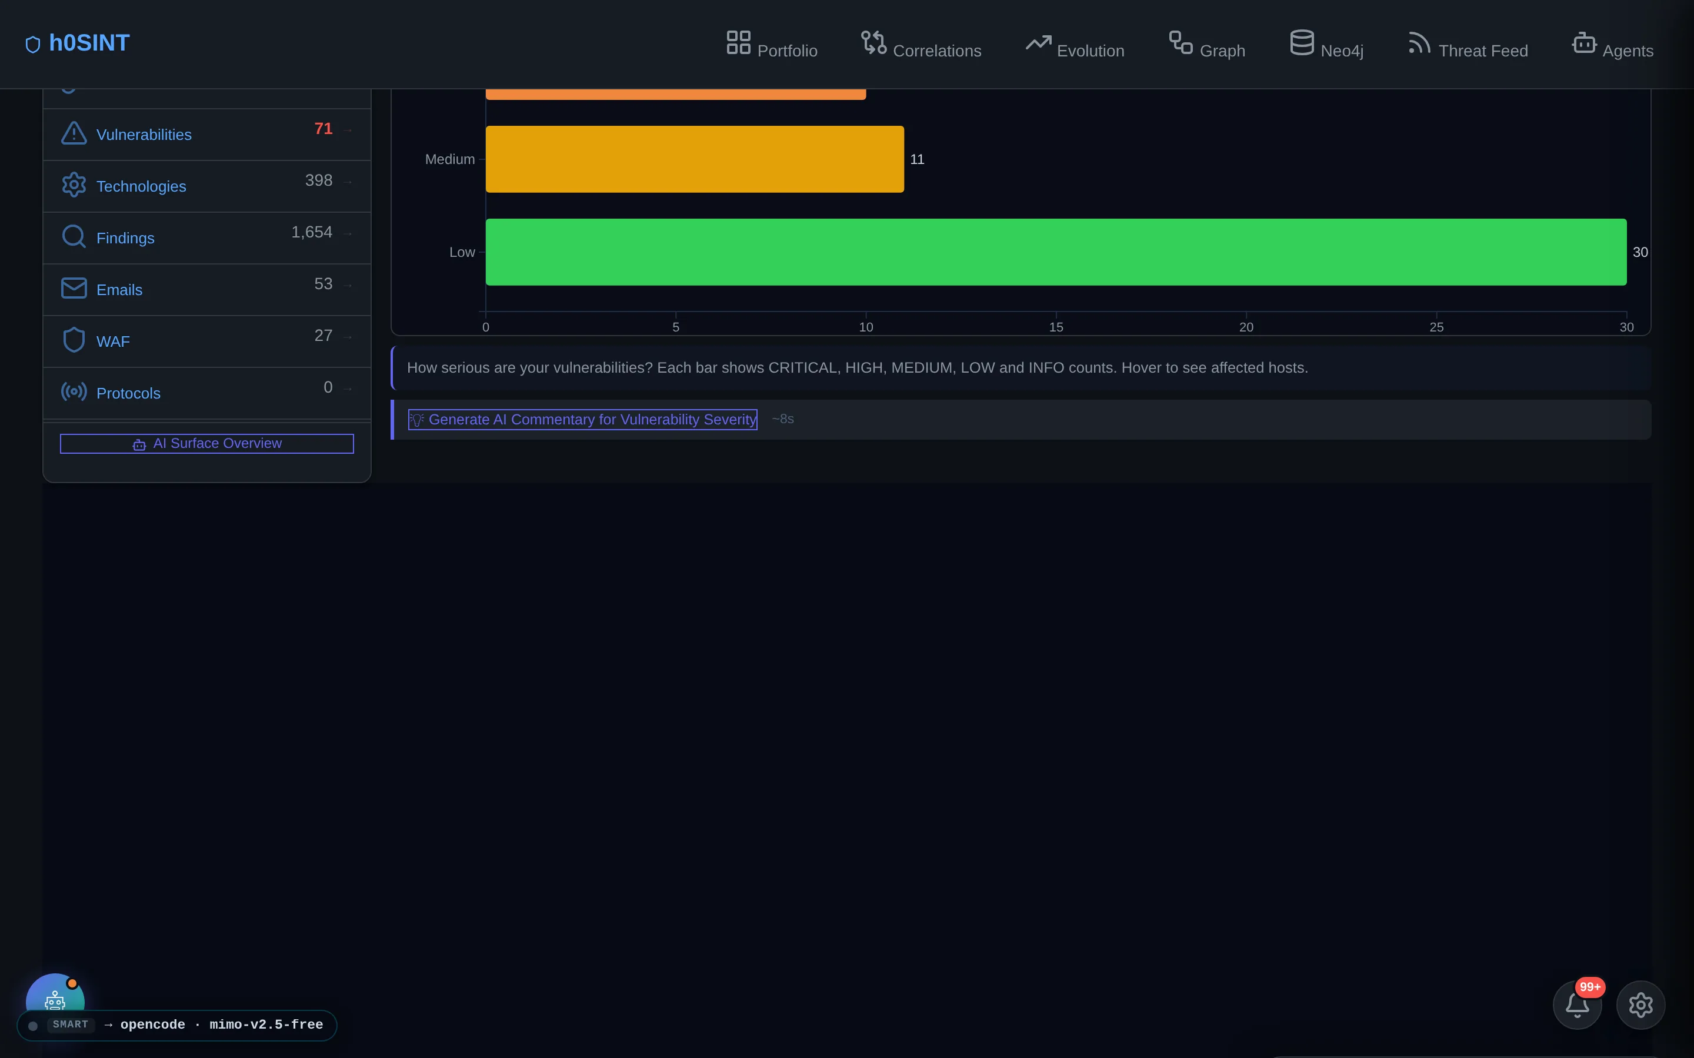Click the Portfolio grid icon
Image resolution: width=1694 pixels, height=1058 pixels.
coord(739,42)
